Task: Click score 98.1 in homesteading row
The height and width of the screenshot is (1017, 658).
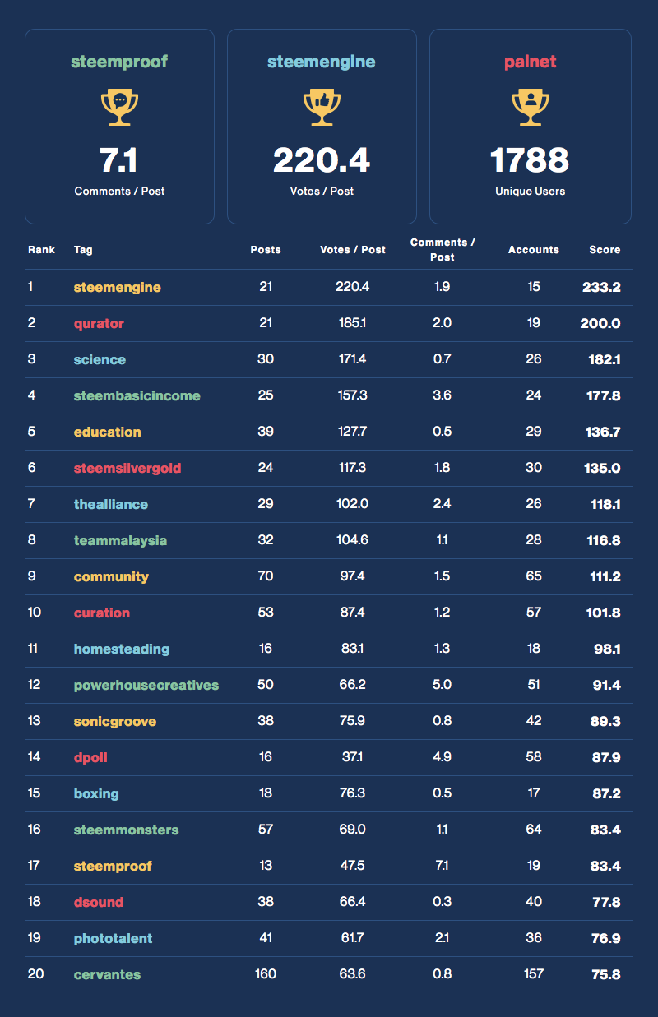Action: coord(605,649)
